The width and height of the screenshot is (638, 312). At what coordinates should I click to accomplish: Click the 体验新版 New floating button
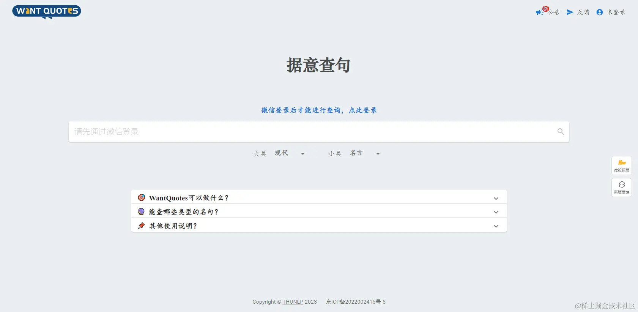click(622, 165)
